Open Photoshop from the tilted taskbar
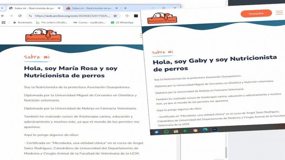285x160 pixels. pyautogui.click(x=215, y=129)
